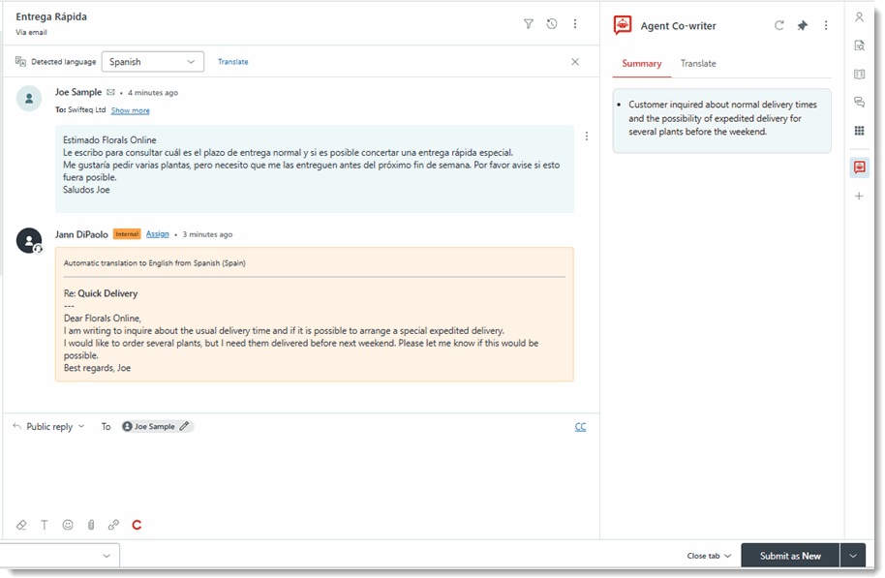Open the side conversations icon
Viewport: 885px width, 578px height.
coord(859,103)
